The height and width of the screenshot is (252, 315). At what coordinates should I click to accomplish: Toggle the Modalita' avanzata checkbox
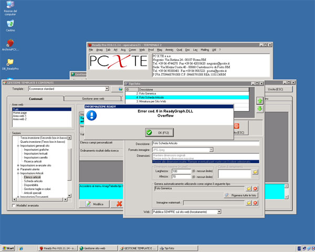point(14,206)
